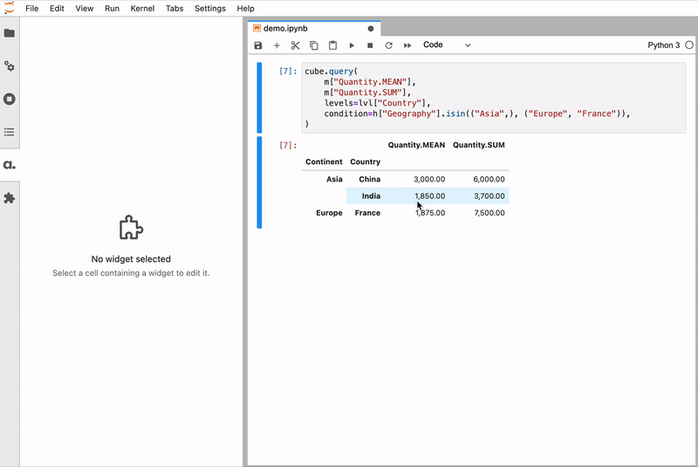Insert a new cell with plus icon
This screenshot has height=467, width=698.
(277, 45)
